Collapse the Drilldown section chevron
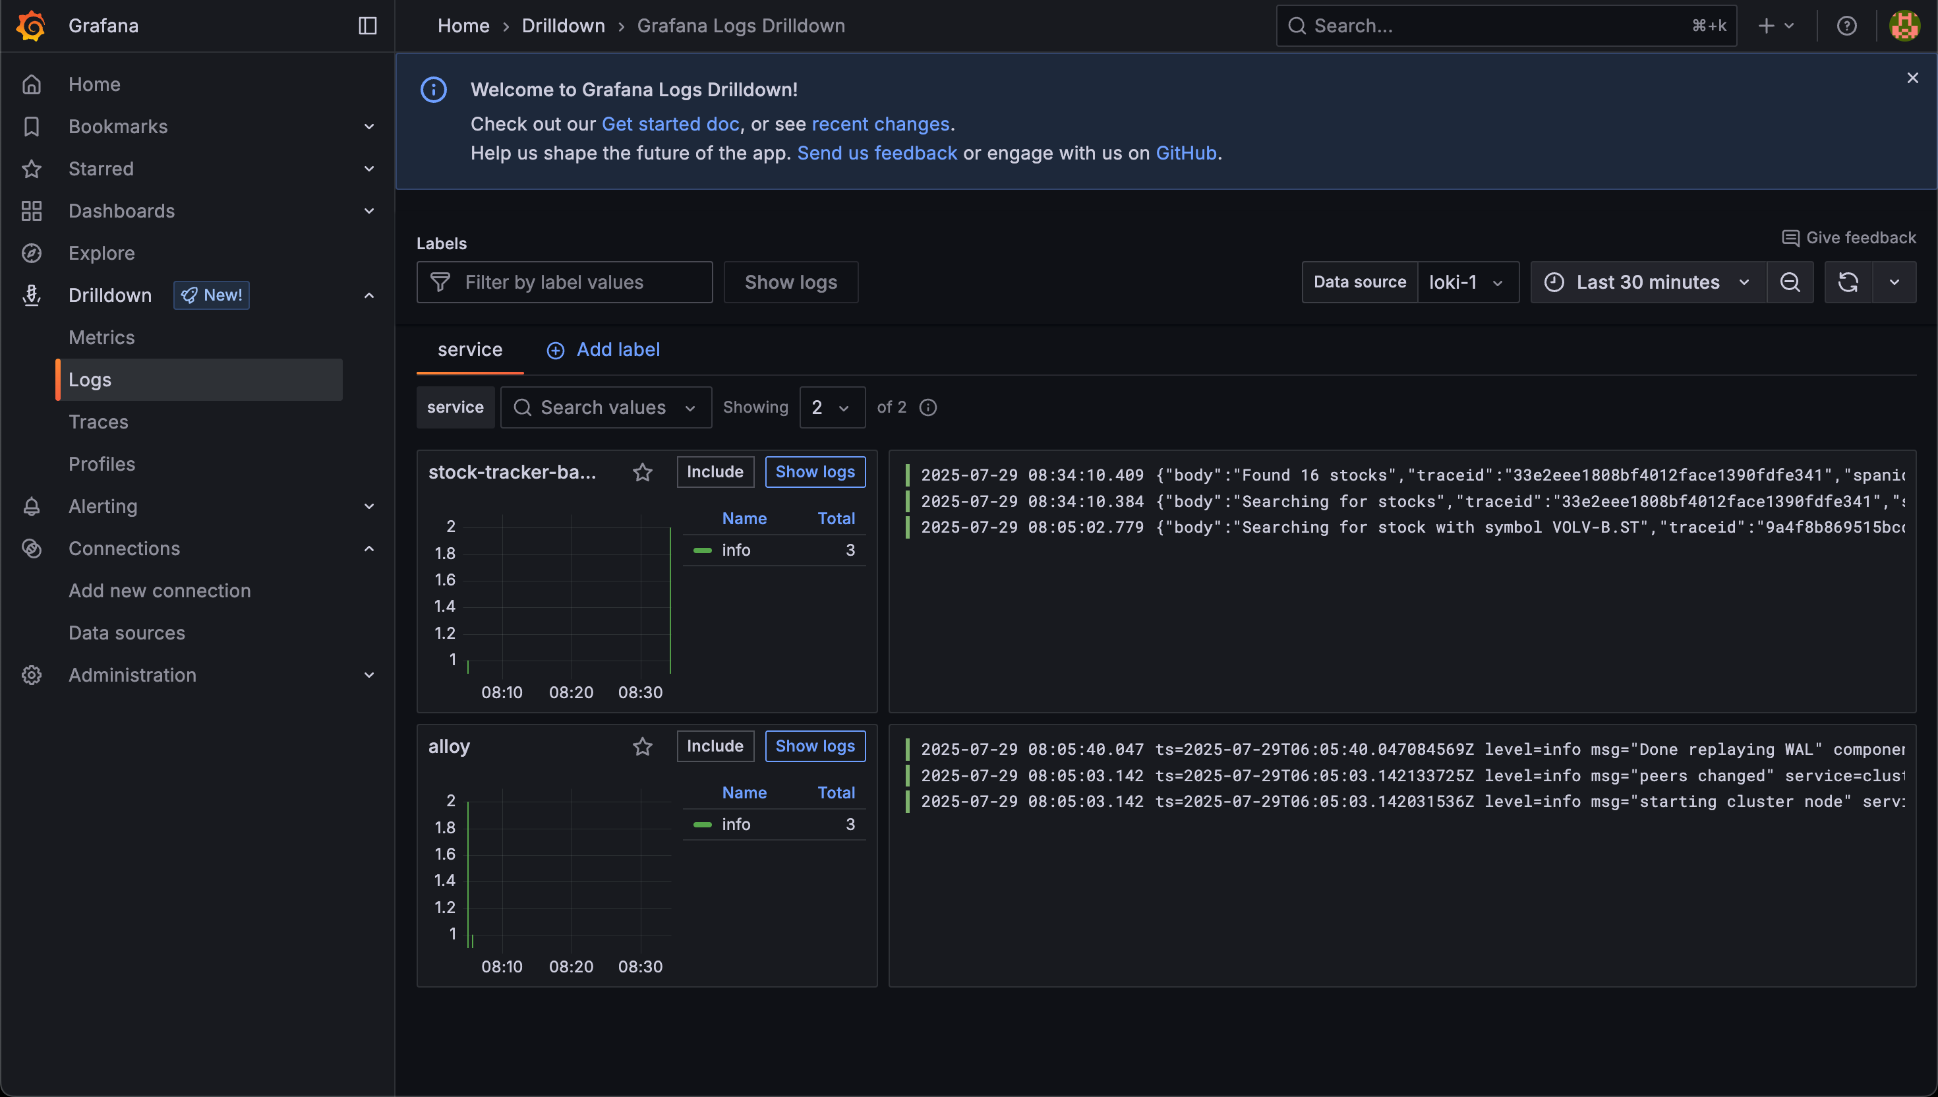This screenshot has height=1097, width=1938. [x=369, y=295]
